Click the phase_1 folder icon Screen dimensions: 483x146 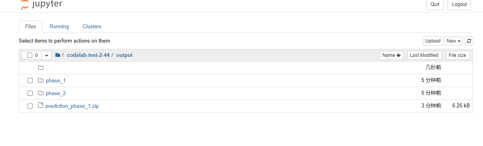coord(41,80)
